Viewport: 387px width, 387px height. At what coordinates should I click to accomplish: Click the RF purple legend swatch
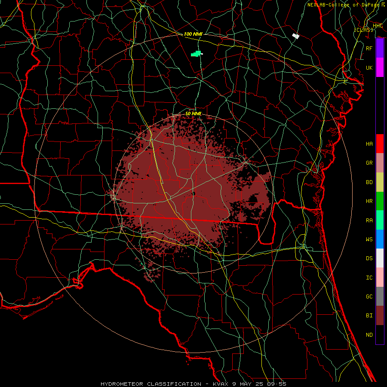[x=380, y=48]
